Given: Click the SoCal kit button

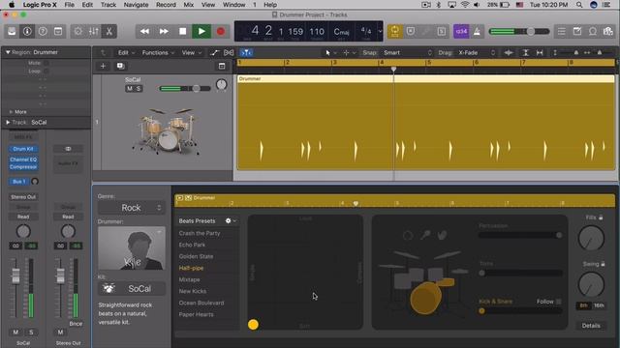Looking at the screenshot, I should pyautogui.click(x=132, y=289).
